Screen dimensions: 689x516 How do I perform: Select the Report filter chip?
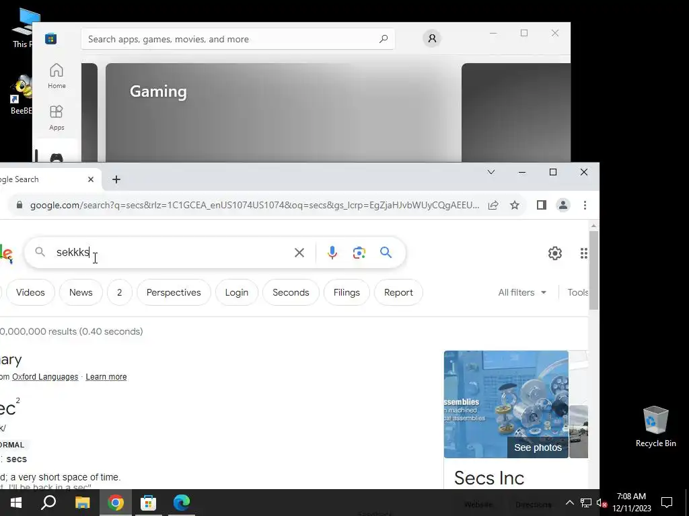point(398,292)
